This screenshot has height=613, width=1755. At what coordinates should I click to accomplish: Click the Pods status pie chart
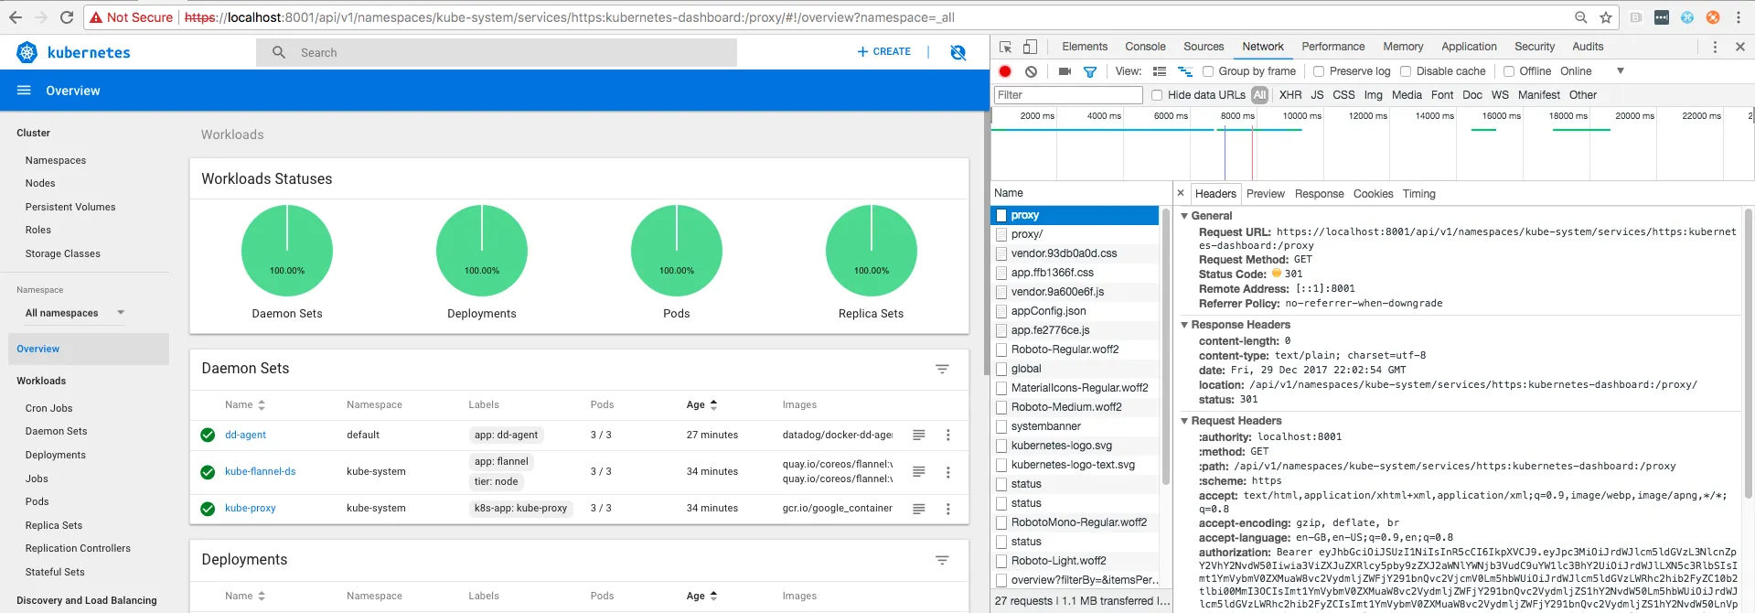[x=677, y=251]
